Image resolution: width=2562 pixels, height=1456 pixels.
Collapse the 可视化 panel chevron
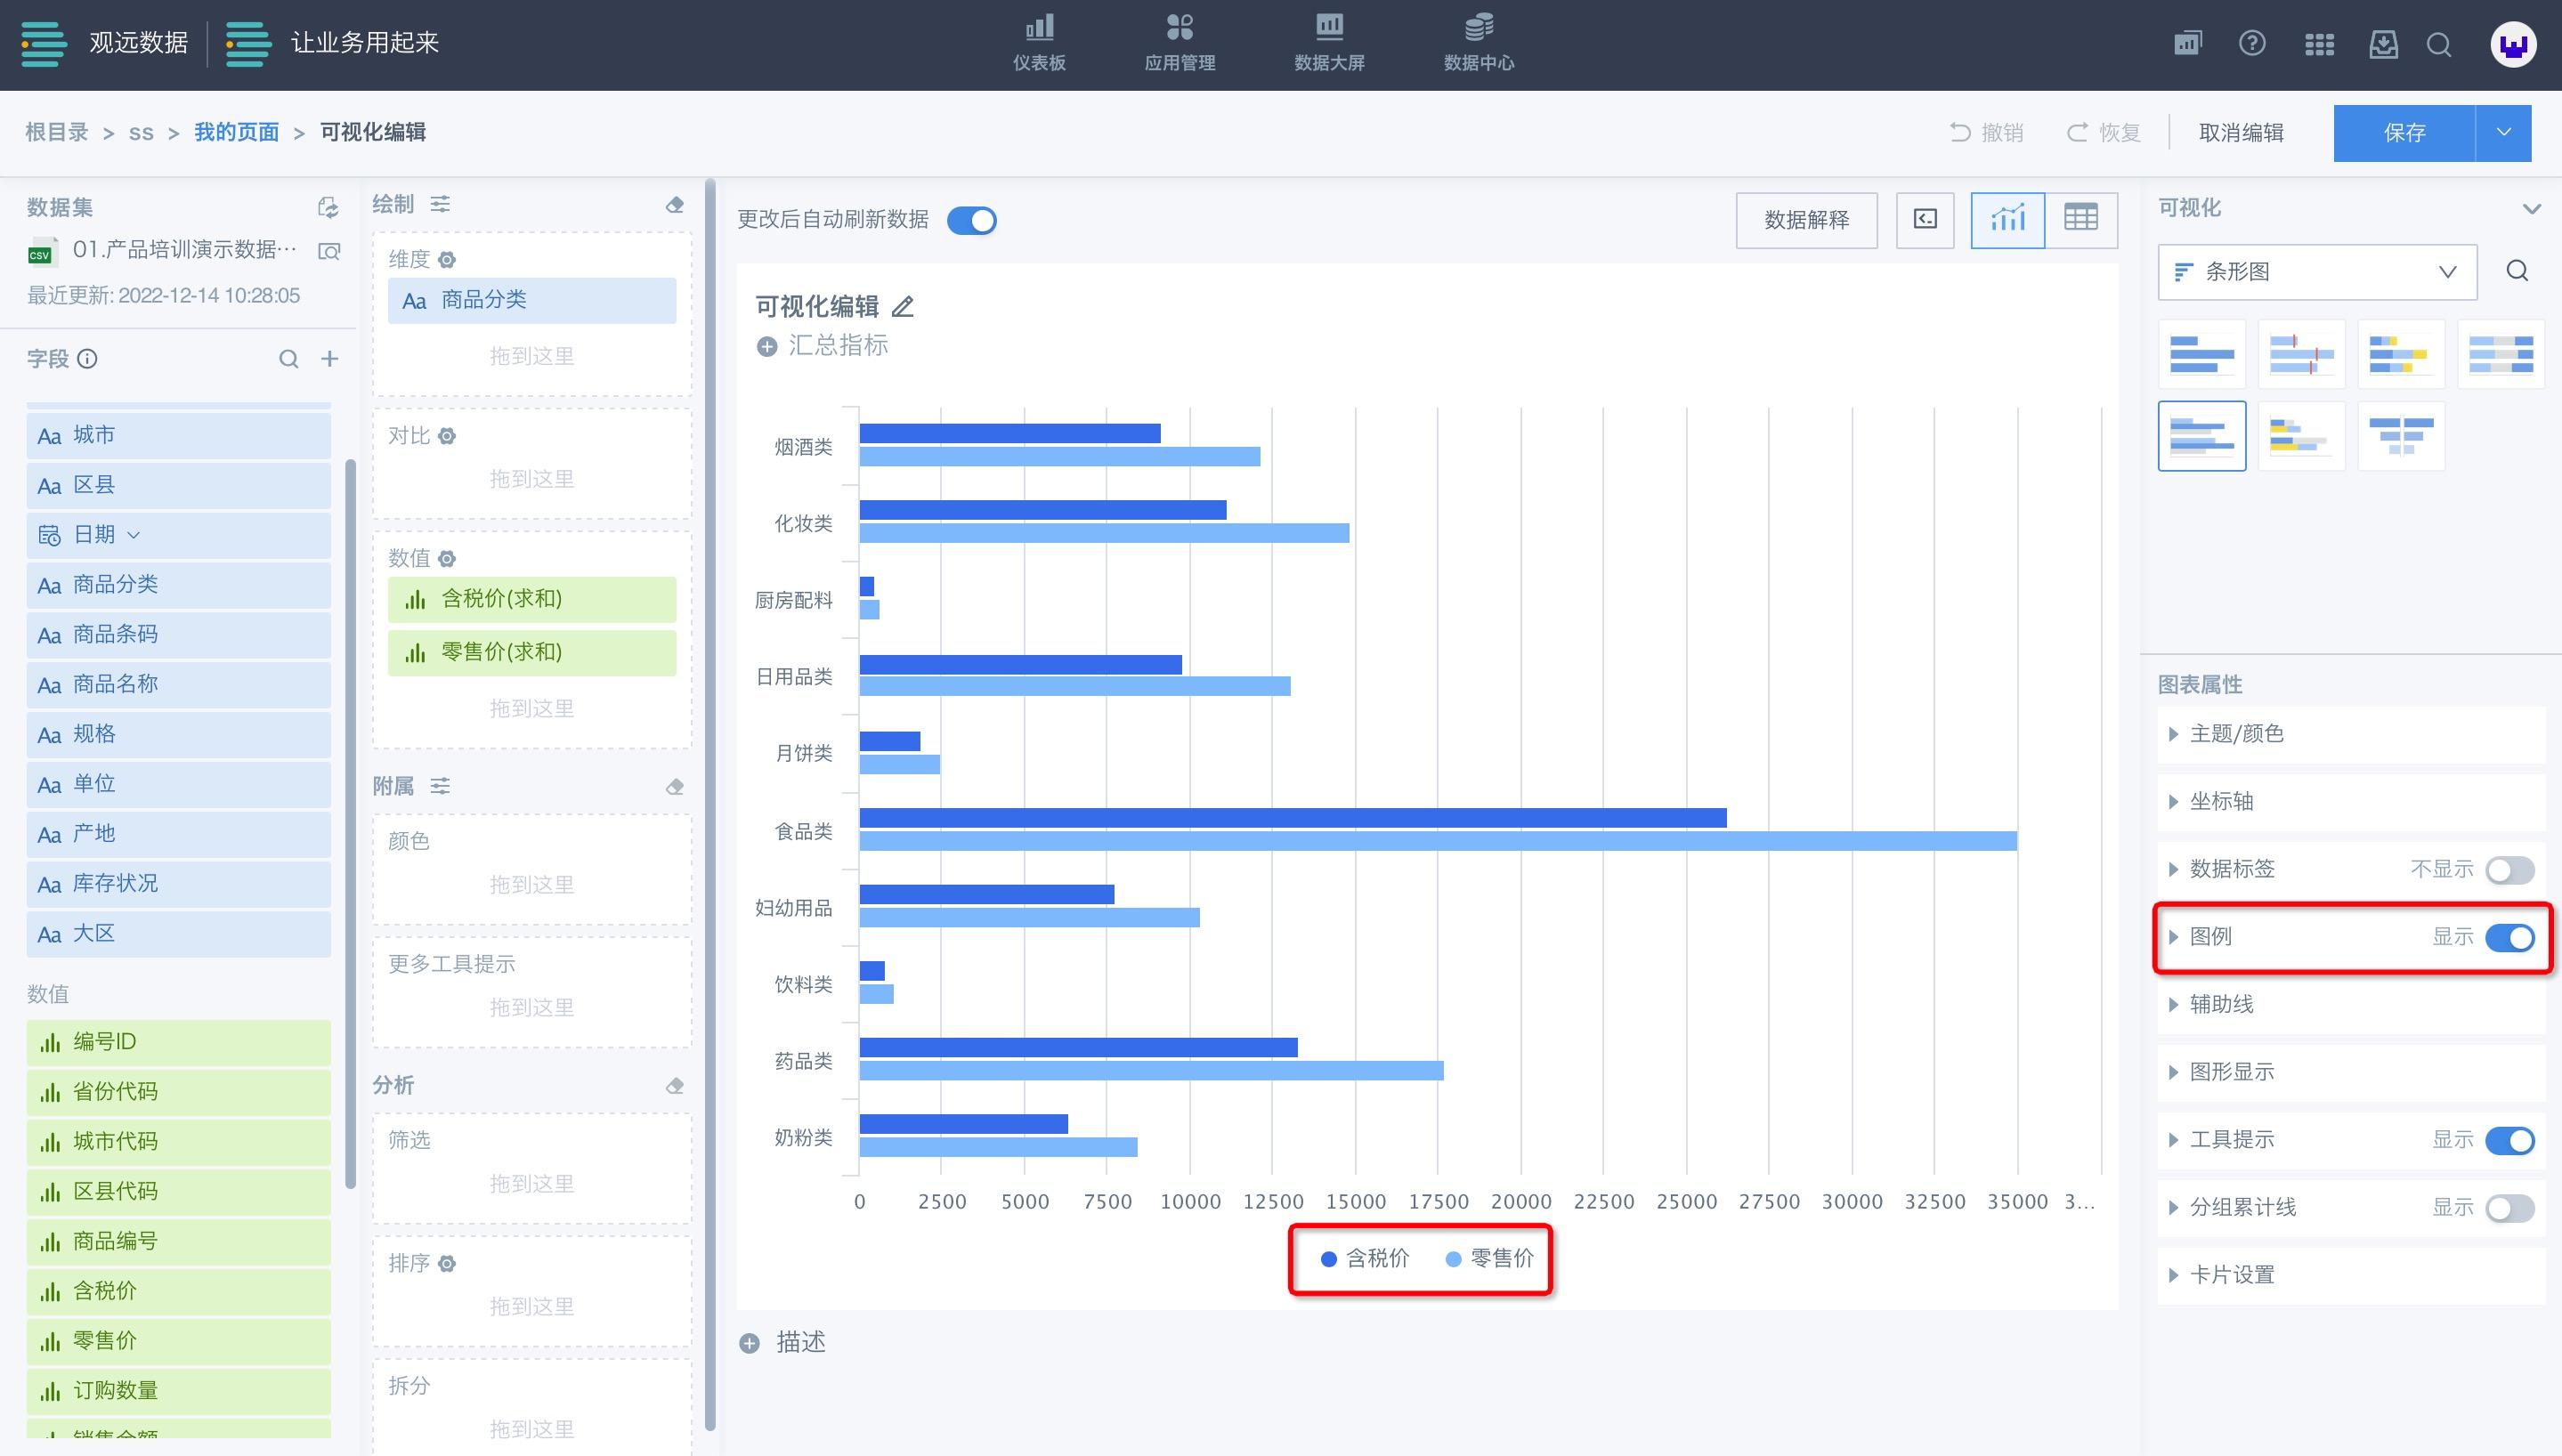[2531, 208]
